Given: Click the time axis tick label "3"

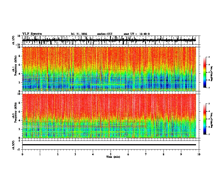Looking at the screenshot, I should point(75,154).
